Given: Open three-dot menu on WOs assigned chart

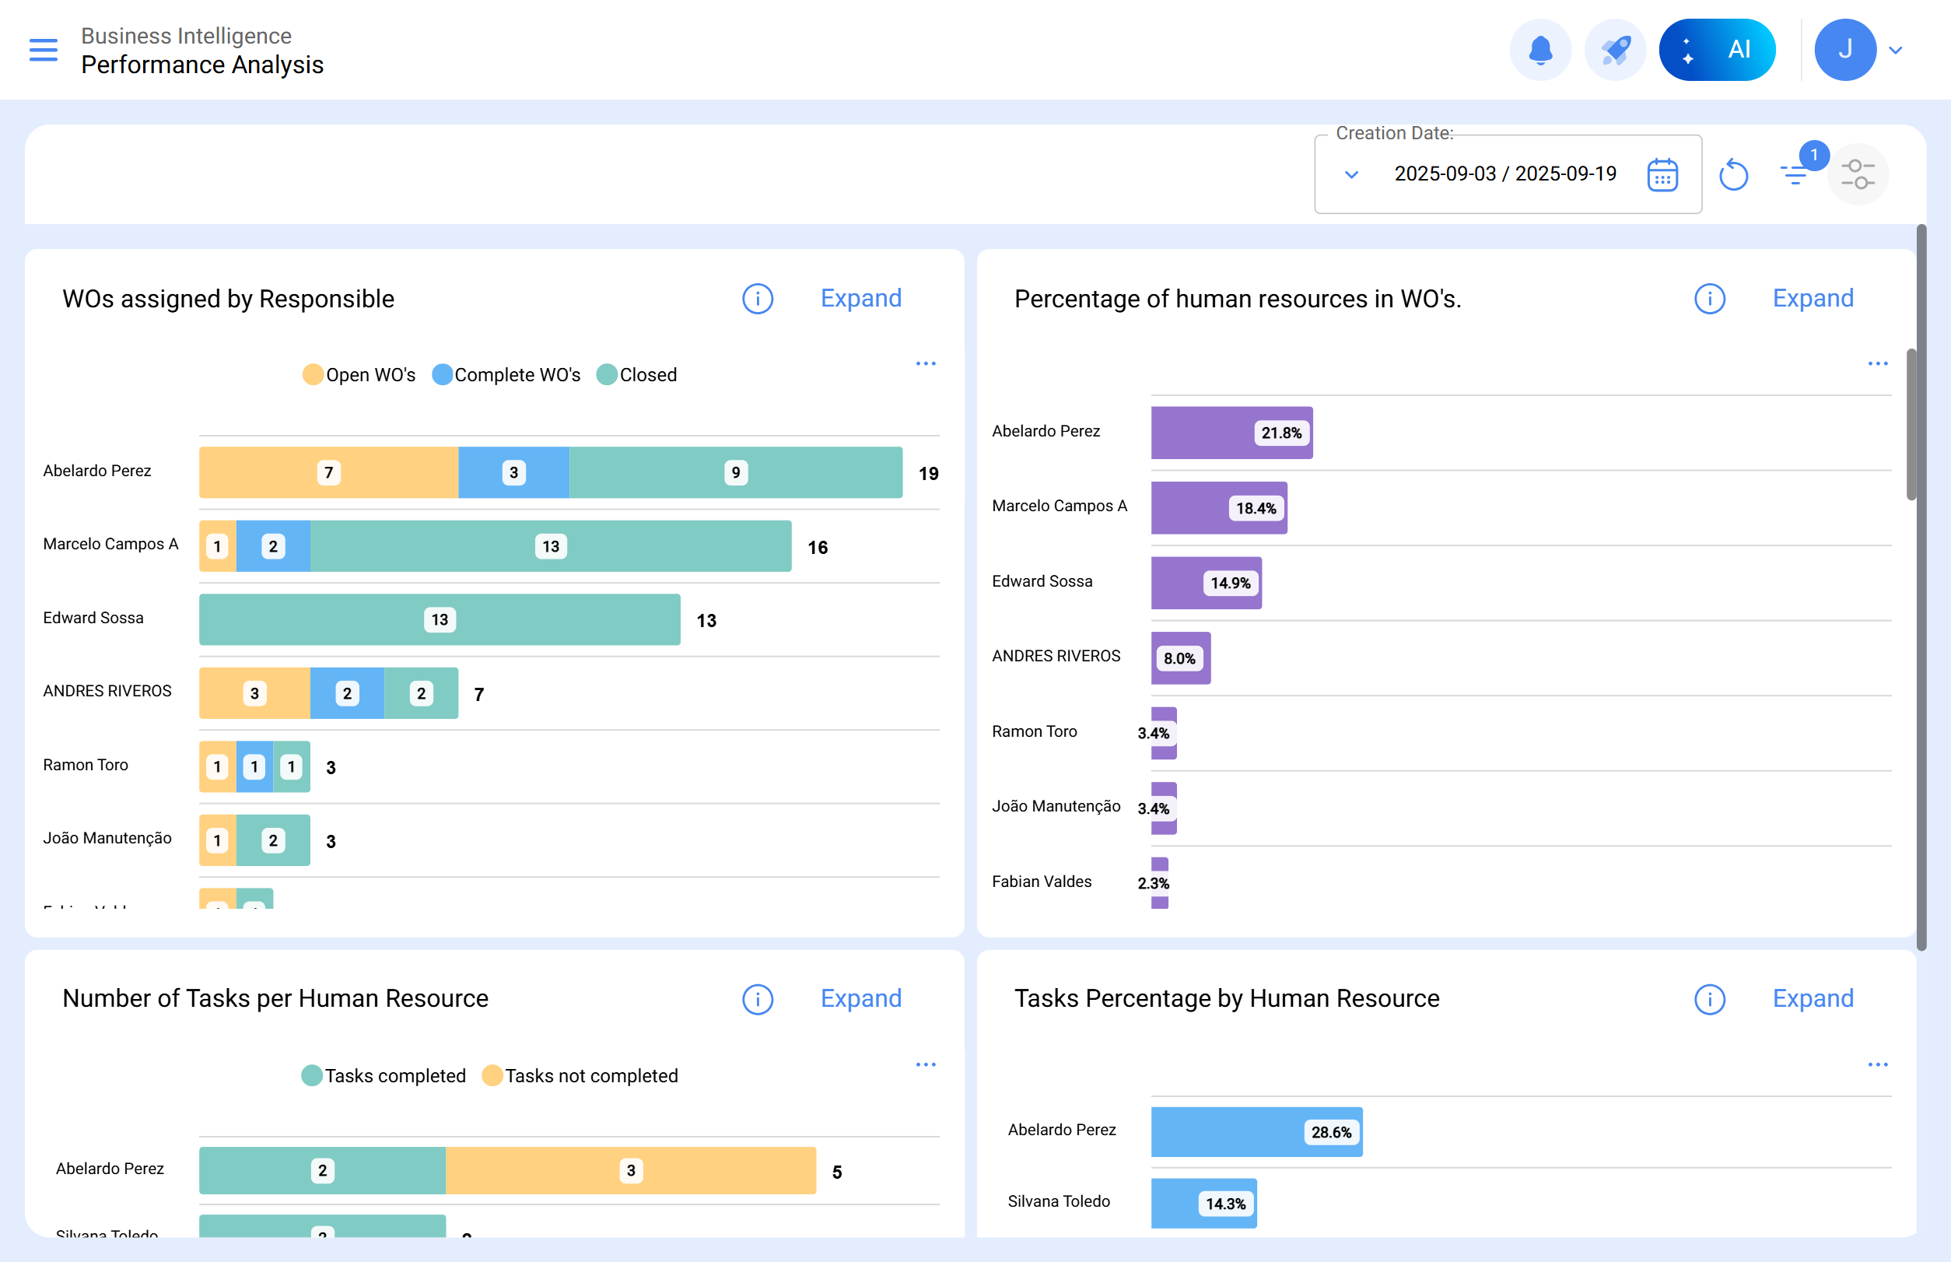Looking at the screenshot, I should pos(925,364).
